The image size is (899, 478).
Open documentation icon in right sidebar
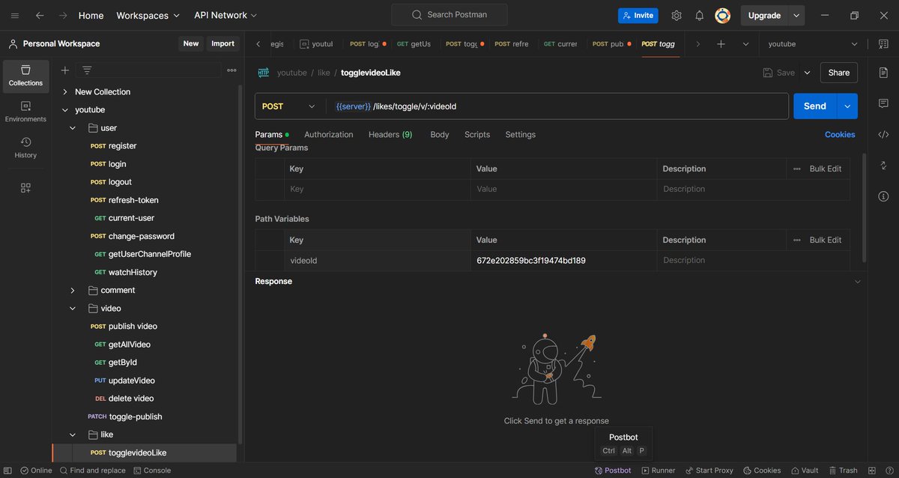pos(883,73)
